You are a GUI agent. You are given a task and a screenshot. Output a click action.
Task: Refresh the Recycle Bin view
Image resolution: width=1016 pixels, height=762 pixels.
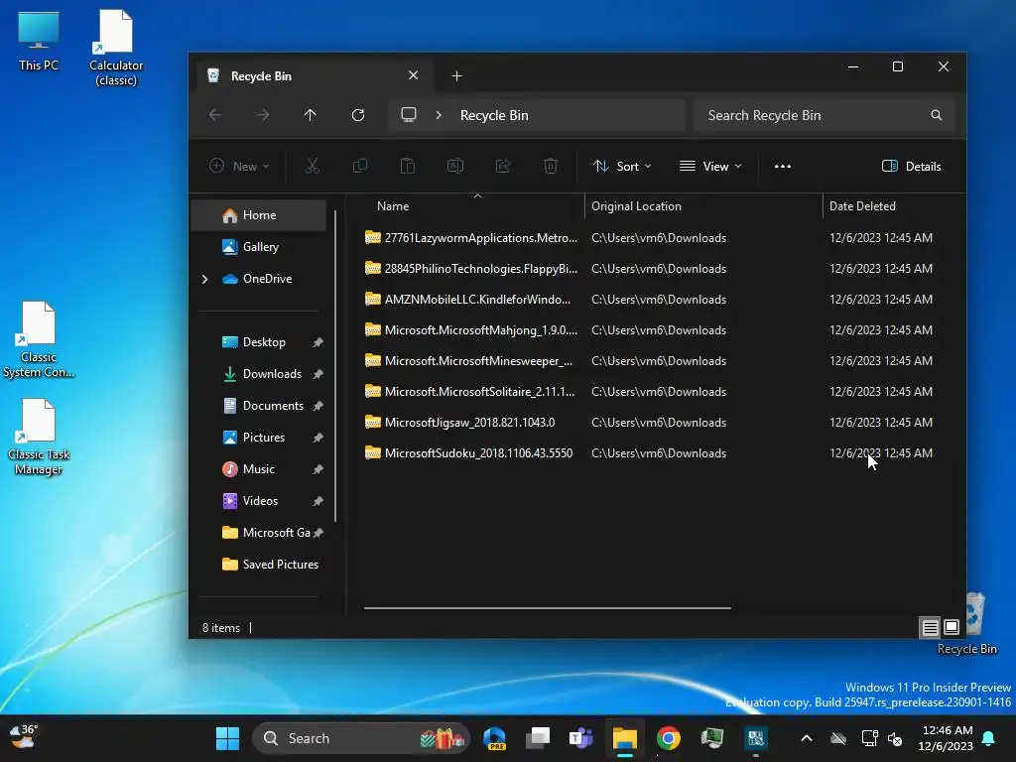pos(357,115)
